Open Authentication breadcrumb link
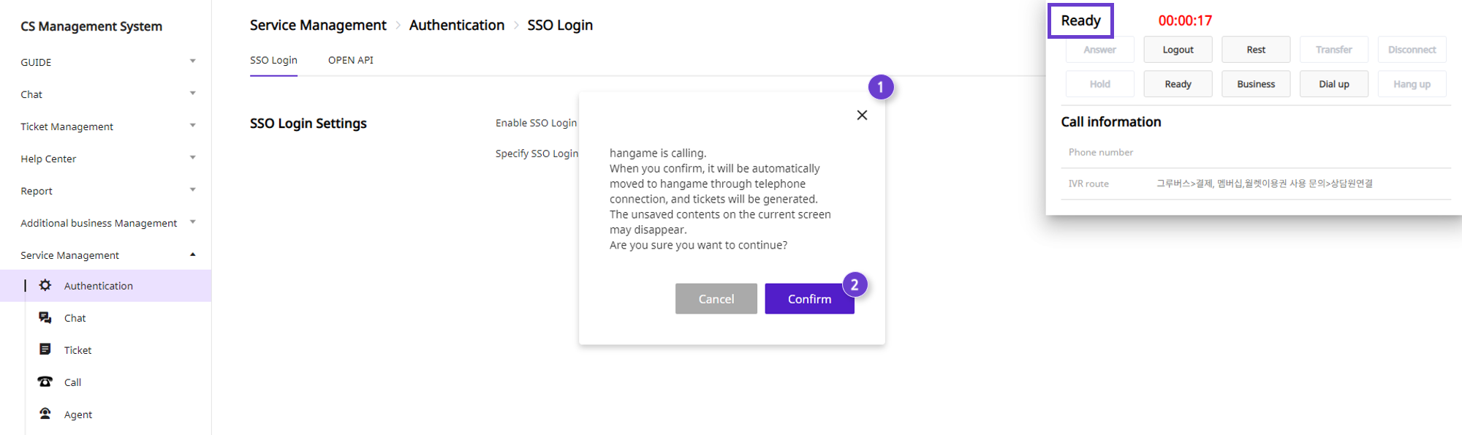The width and height of the screenshot is (1462, 435). point(457,25)
